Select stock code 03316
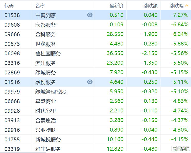Image resolution: width=191 pixels, height=153 pixels. point(12,63)
